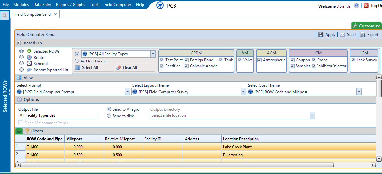
Task: Toggle the Leak Survey checkbox
Action: click(x=353, y=60)
